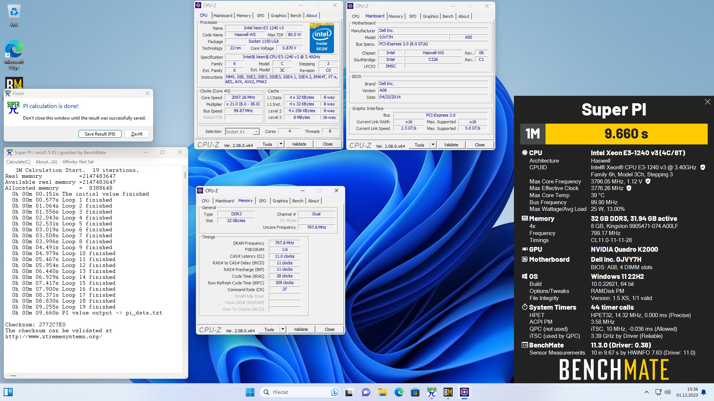714x401 pixels.
Task: Click verified shield icon next to CPUID
Action: click(x=702, y=167)
